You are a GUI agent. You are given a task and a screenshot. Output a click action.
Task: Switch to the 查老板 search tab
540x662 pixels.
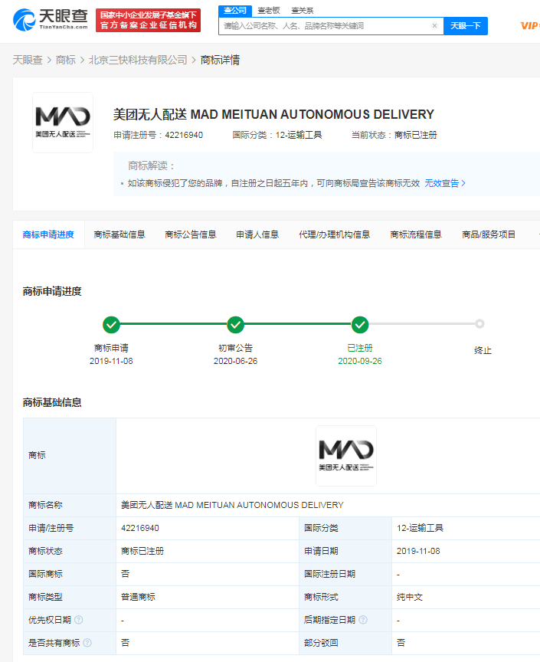click(x=268, y=10)
